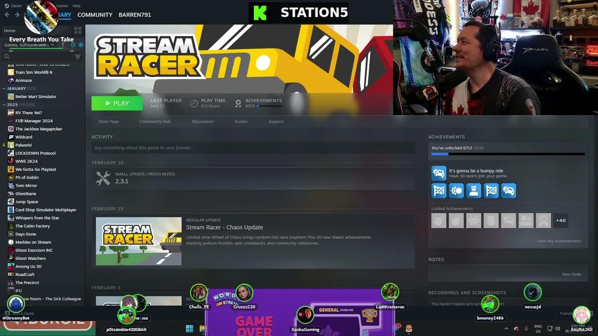Viewport: 598px width, 336px height.
Task: Click the We Gotta Go Playtest icon
Action: pyautogui.click(x=11, y=169)
